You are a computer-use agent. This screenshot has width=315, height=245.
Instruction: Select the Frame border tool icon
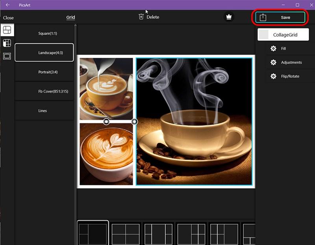point(7,55)
